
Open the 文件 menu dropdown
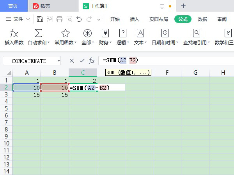tap(18, 19)
